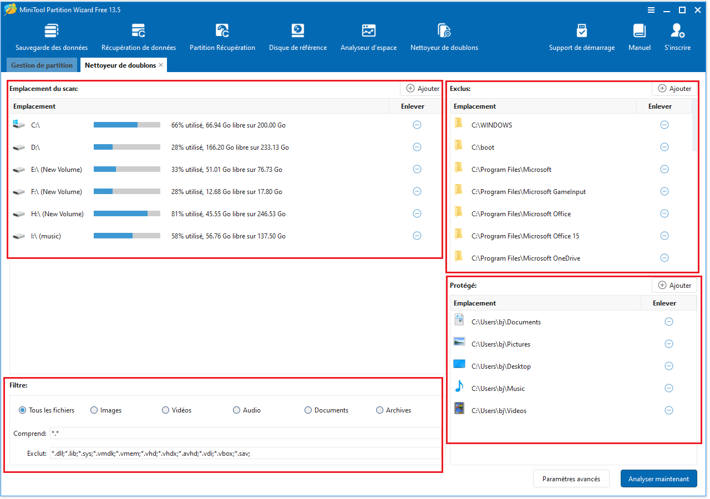Image resolution: width=710 pixels, height=499 pixels.
Task: Remove drive C:\ from scan locations
Action: [x=417, y=125]
